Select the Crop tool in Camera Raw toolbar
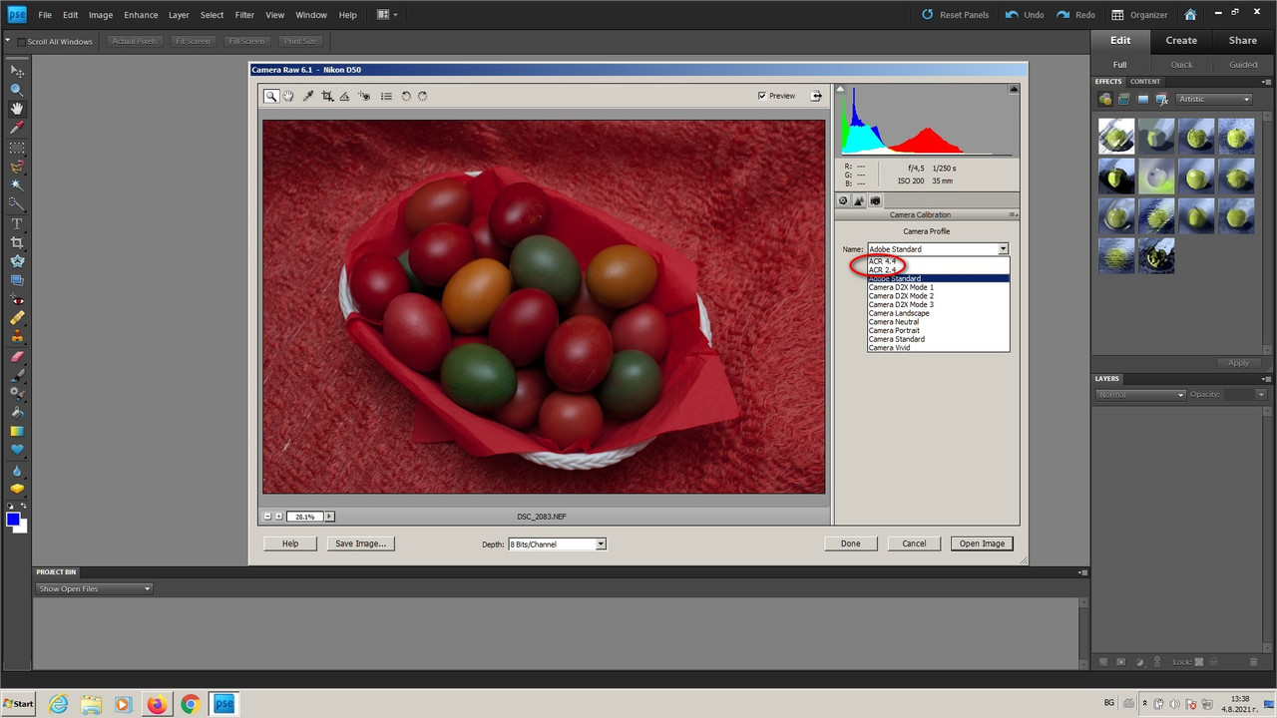The image size is (1277, 718). [327, 96]
